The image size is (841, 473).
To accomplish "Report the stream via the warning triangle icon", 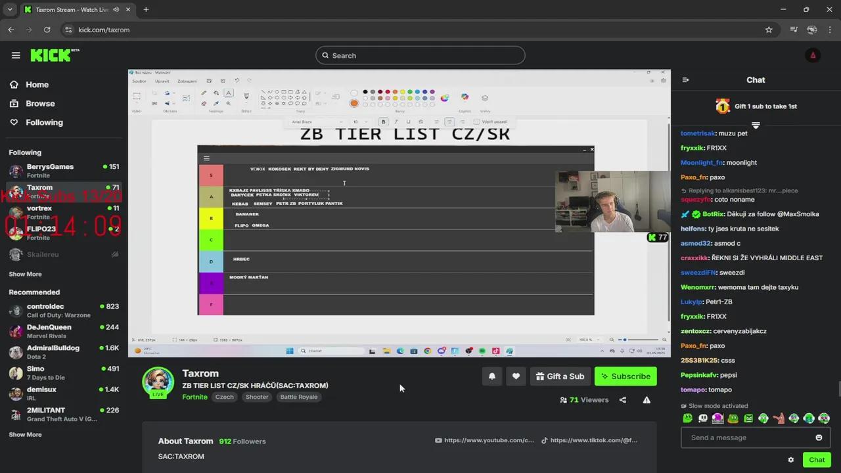I will [x=647, y=400].
